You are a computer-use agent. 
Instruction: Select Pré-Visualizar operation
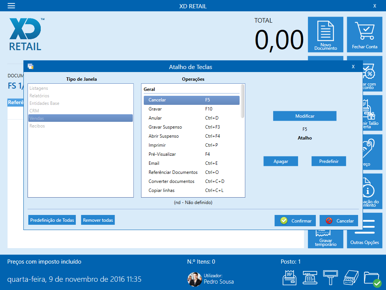click(192, 154)
